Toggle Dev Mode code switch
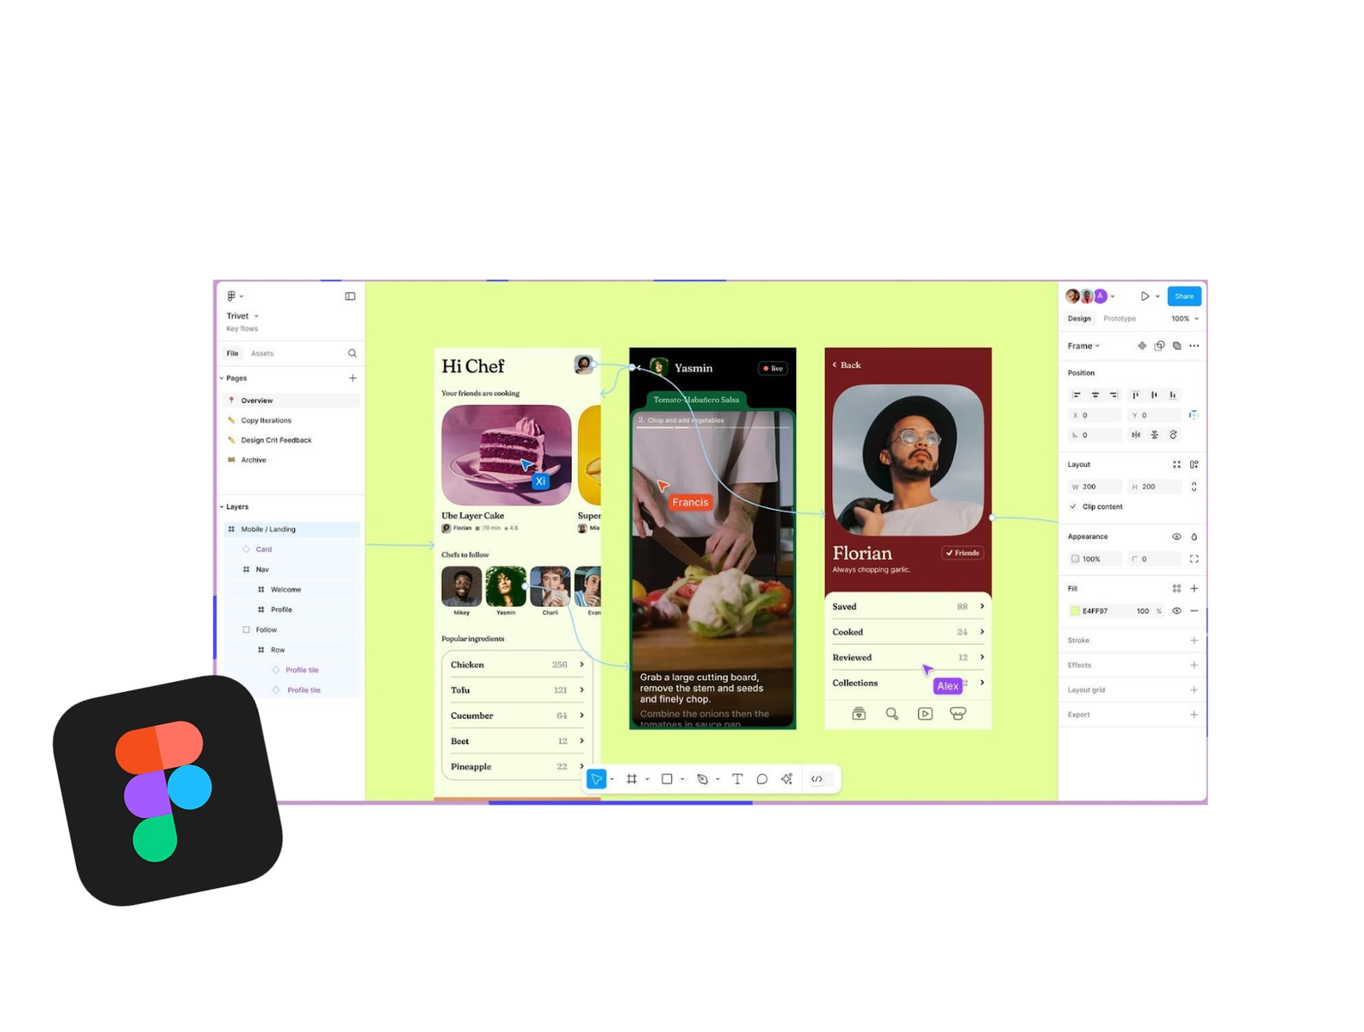Image resolution: width=1364 pixels, height=1032 pixels. [817, 779]
